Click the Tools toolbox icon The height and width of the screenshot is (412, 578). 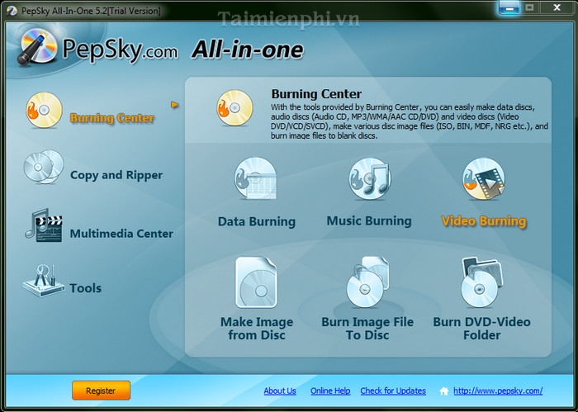[x=44, y=281]
